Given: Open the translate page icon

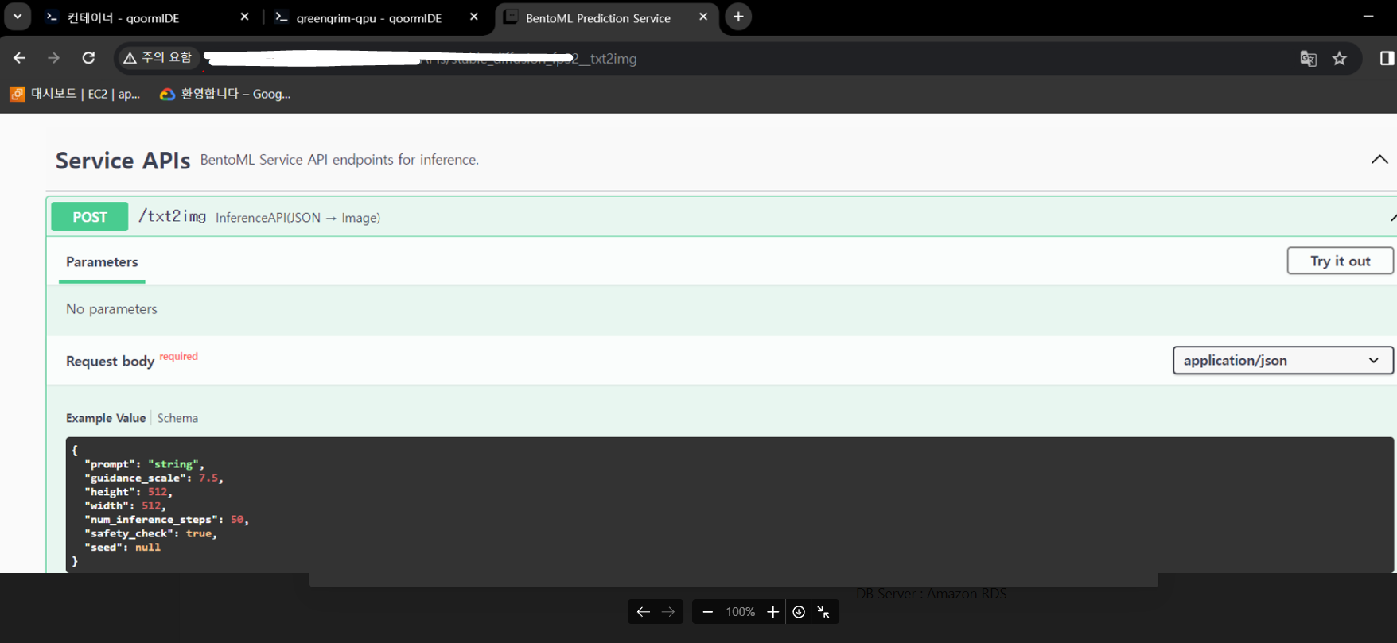Looking at the screenshot, I should [x=1308, y=59].
